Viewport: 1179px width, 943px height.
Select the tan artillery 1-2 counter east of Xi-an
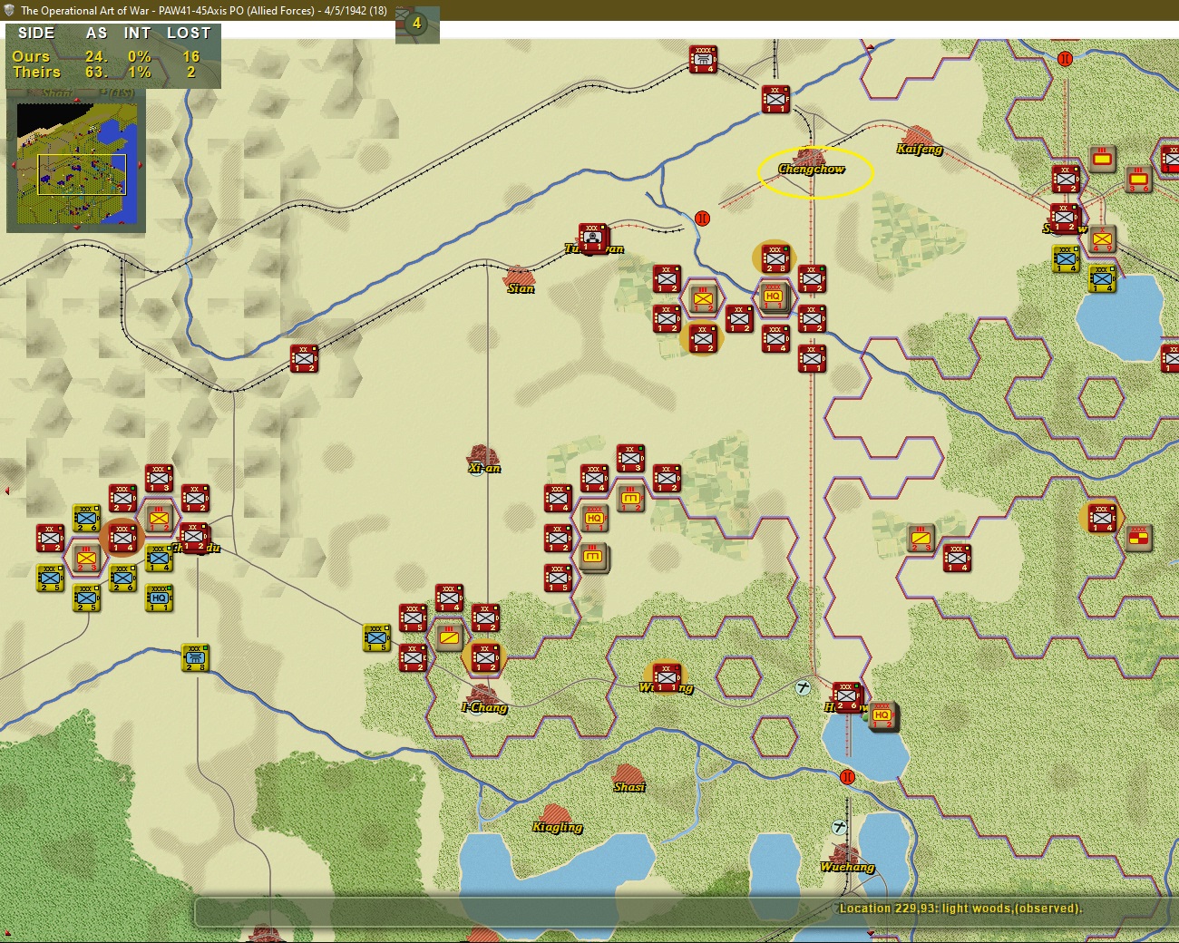click(x=630, y=498)
